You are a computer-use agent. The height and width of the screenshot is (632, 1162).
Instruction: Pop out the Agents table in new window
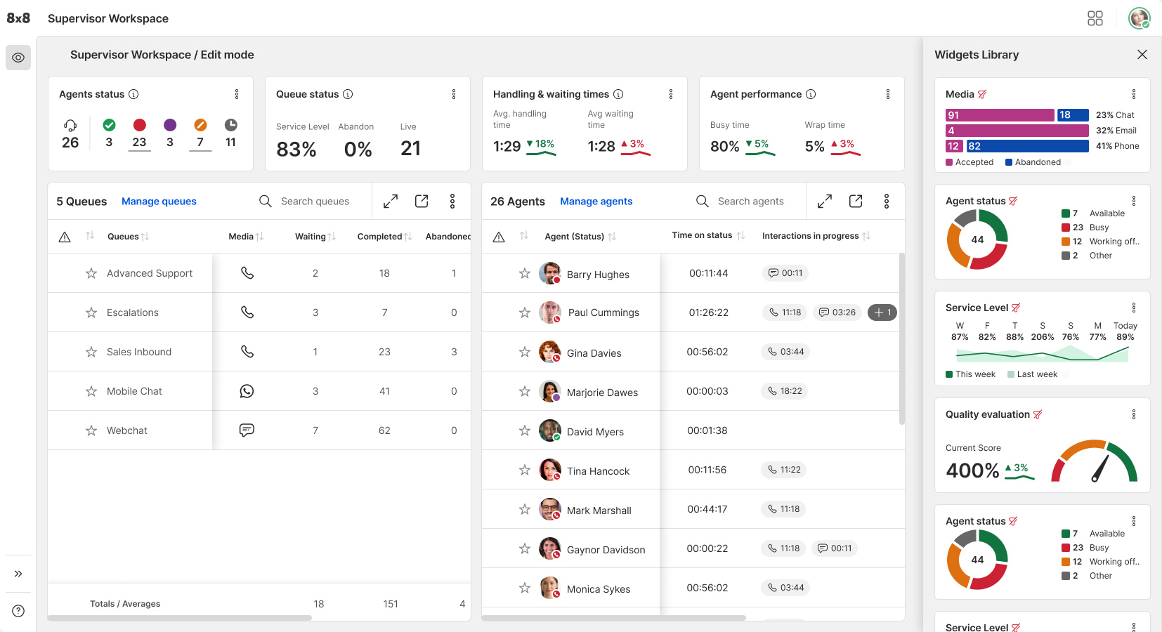point(856,202)
